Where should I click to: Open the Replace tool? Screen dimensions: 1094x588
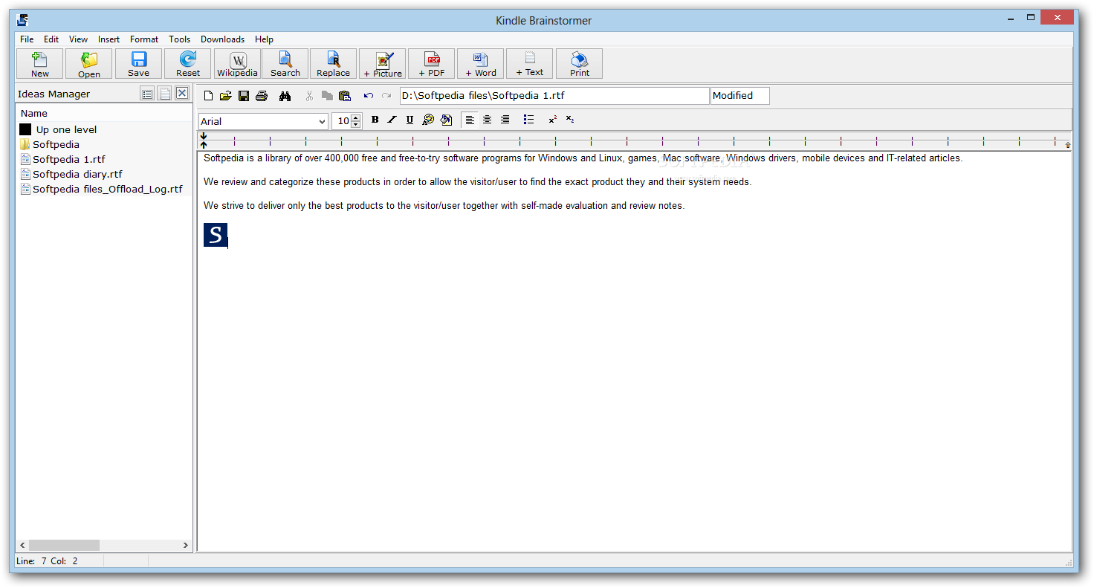point(333,64)
